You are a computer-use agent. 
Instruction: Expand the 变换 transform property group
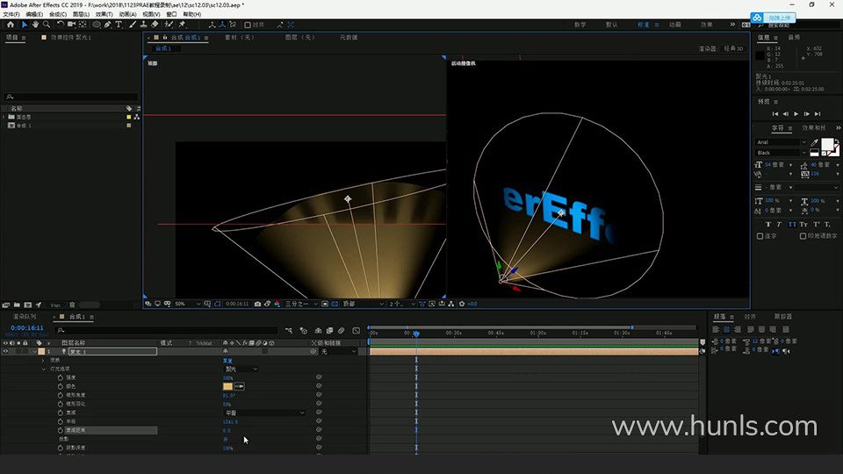point(43,360)
